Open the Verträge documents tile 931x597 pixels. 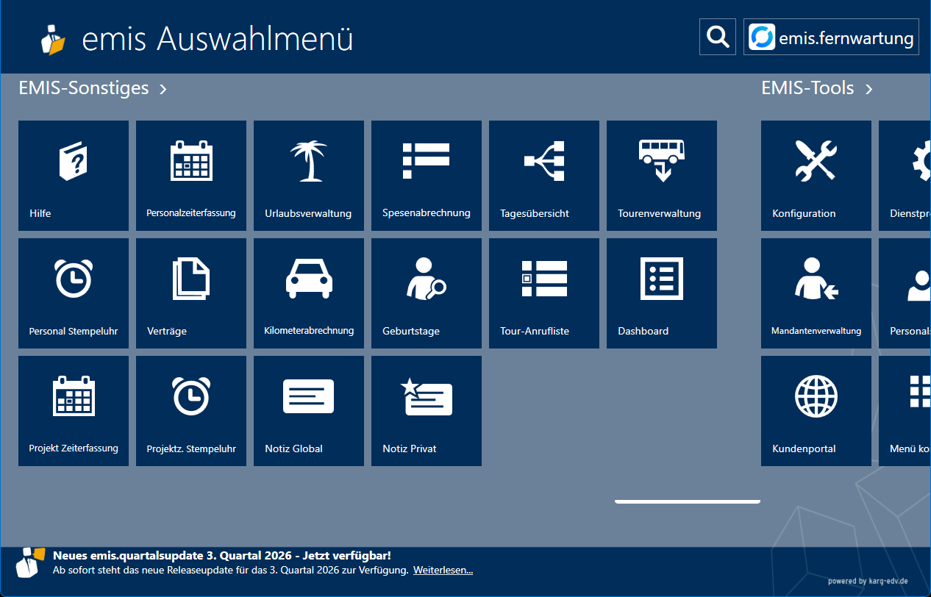coord(191,293)
